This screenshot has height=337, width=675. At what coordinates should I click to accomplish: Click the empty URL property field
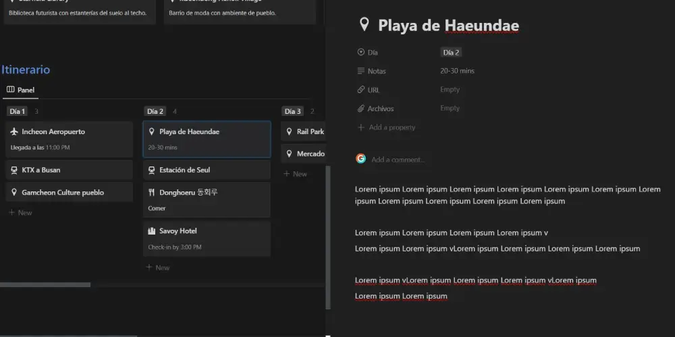(450, 90)
